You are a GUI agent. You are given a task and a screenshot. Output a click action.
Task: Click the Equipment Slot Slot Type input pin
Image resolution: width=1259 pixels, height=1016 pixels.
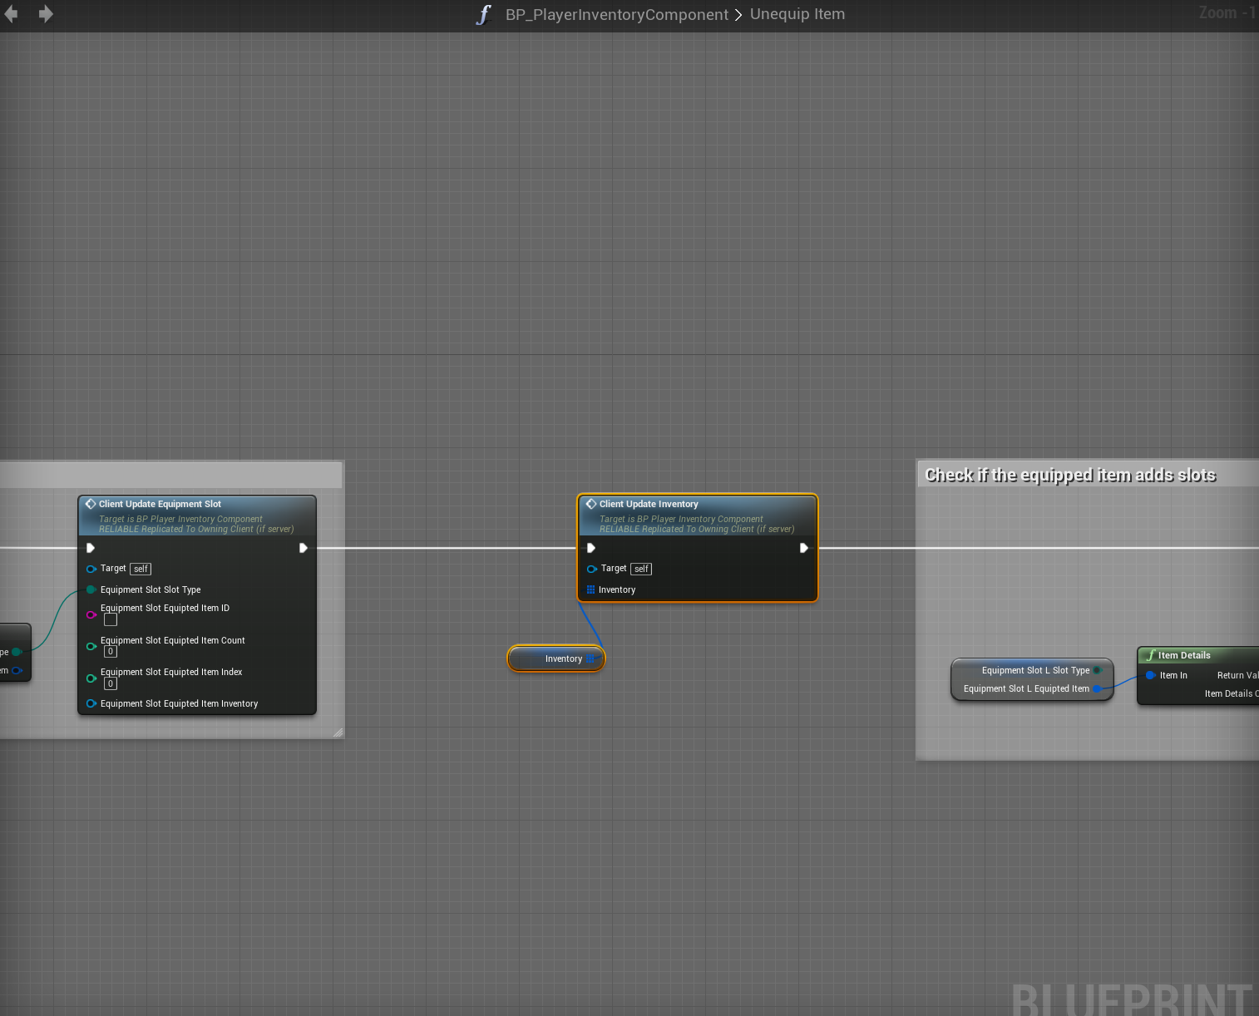pyautogui.click(x=91, y=589)
